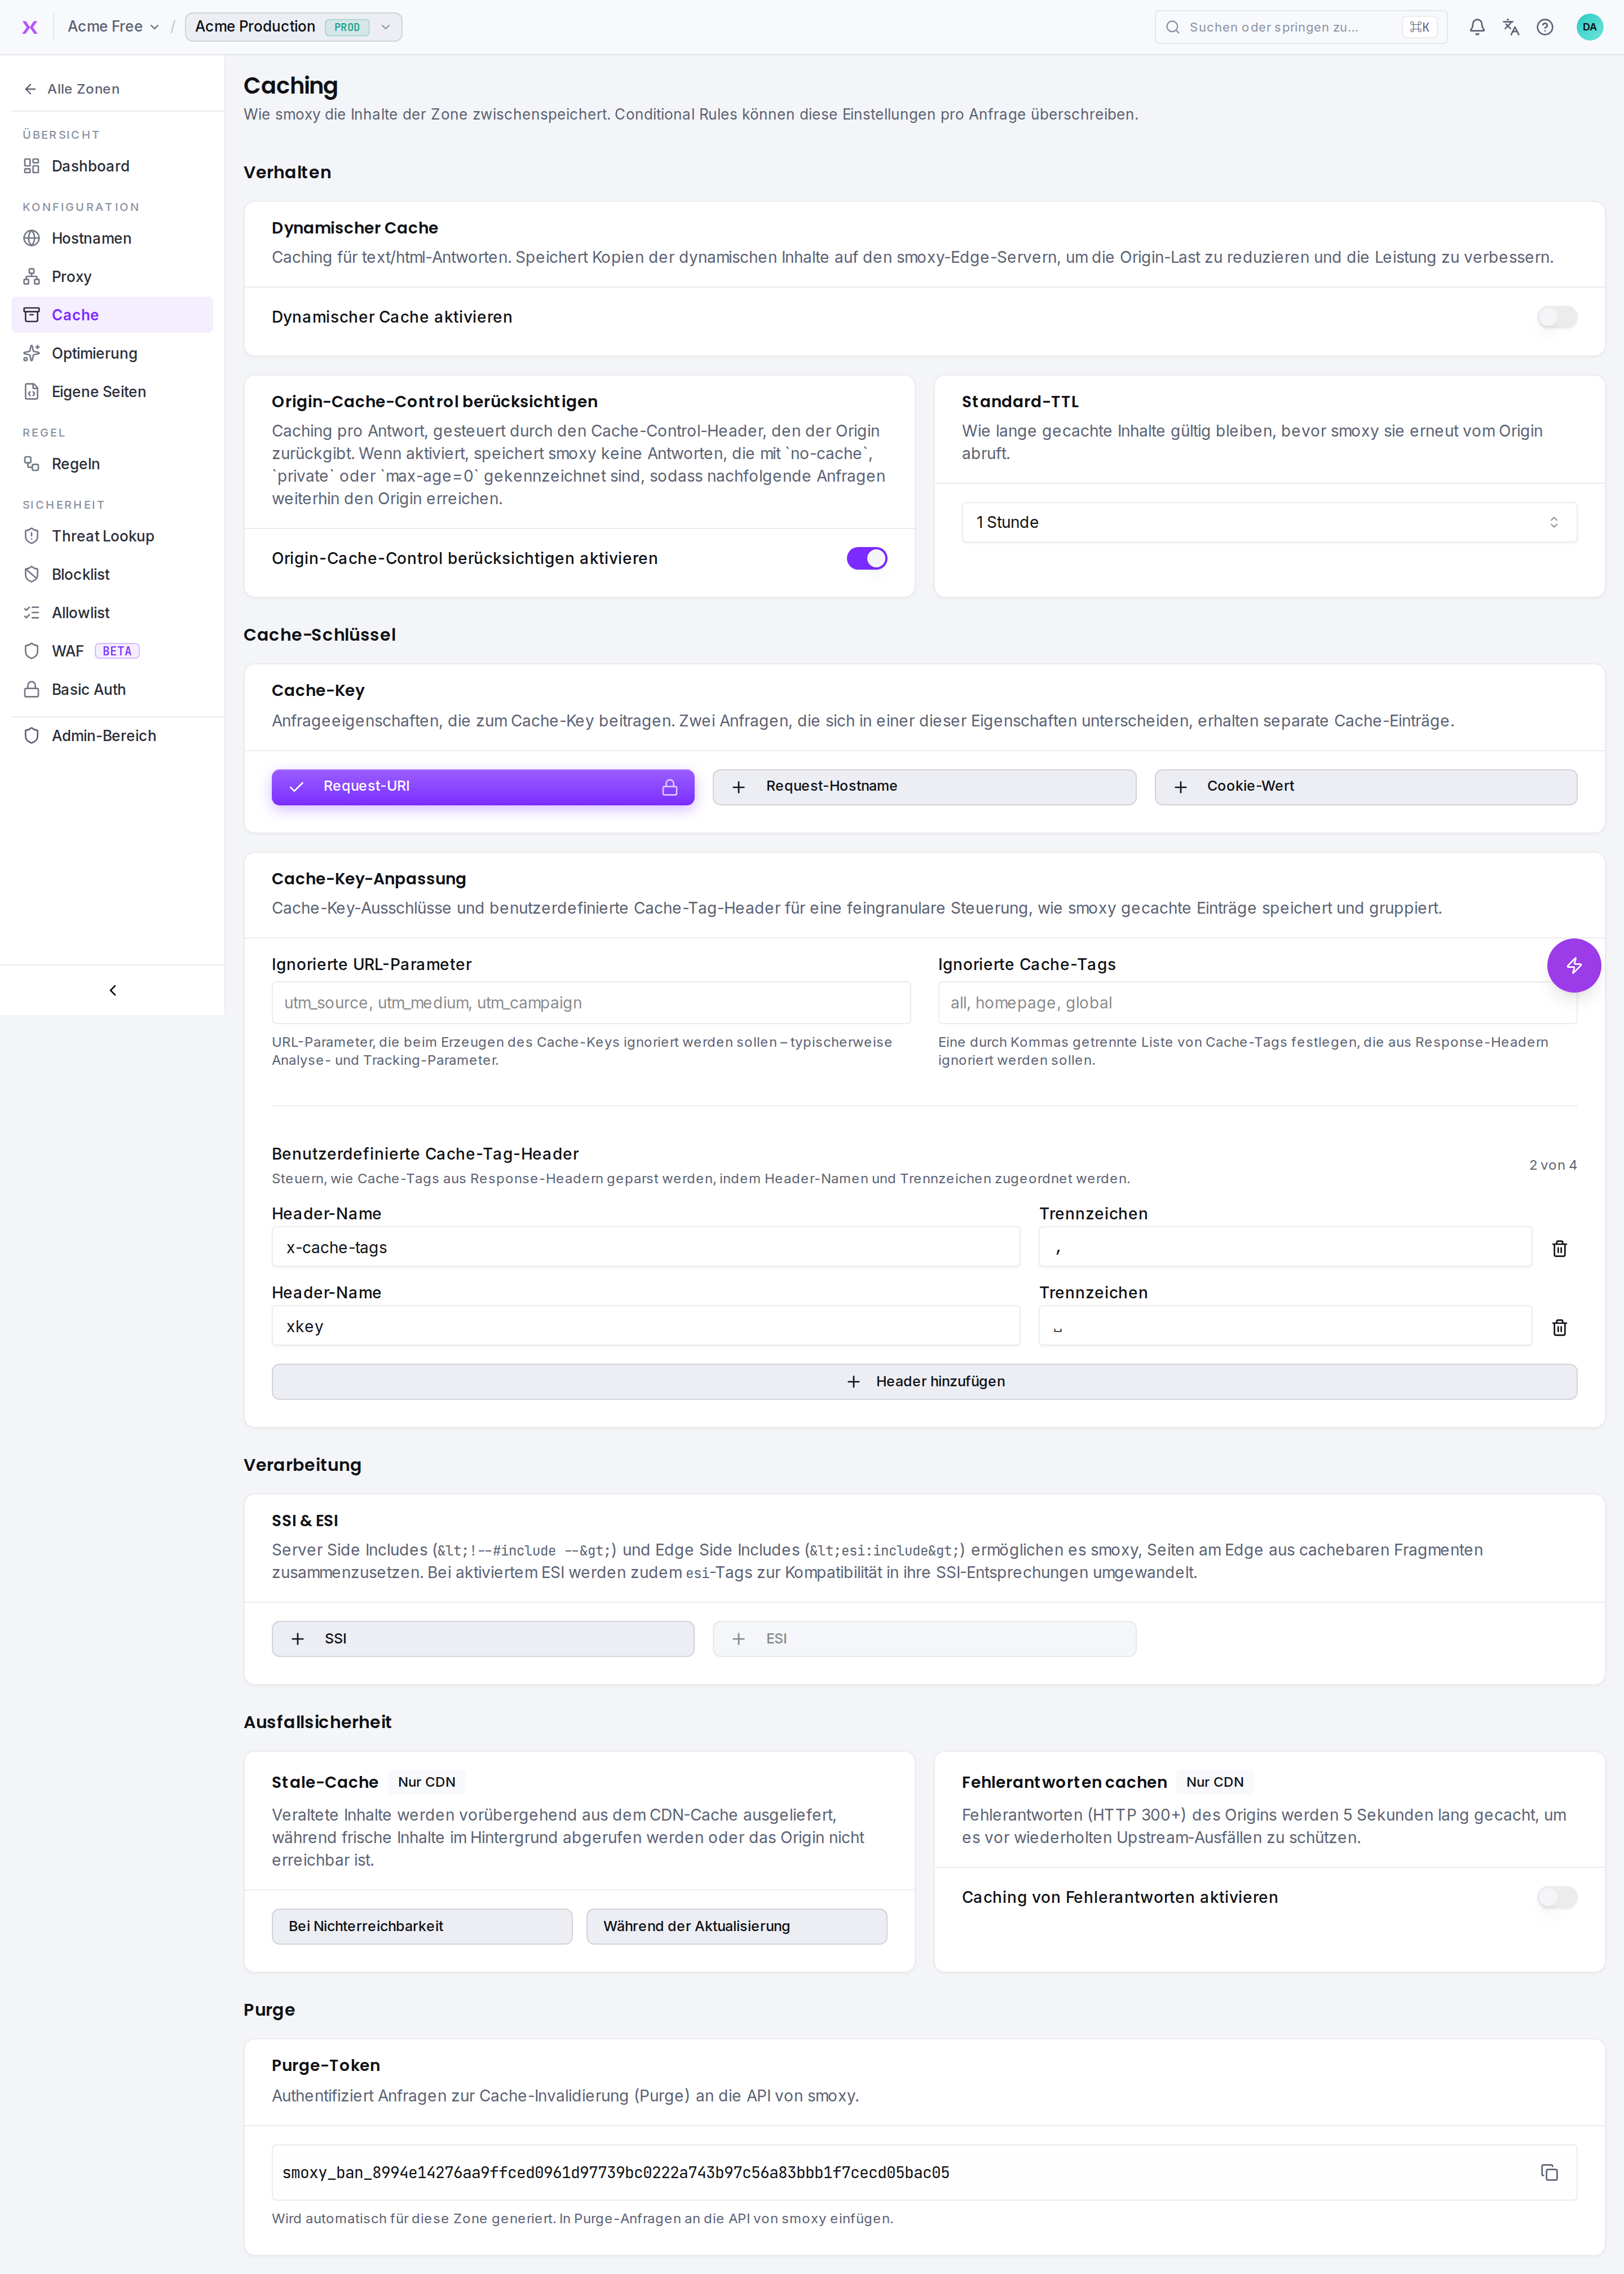Click the Ignorierte URL-Parameter input field
This screenshot has height=2274, width=1624.
(591, 1003)
